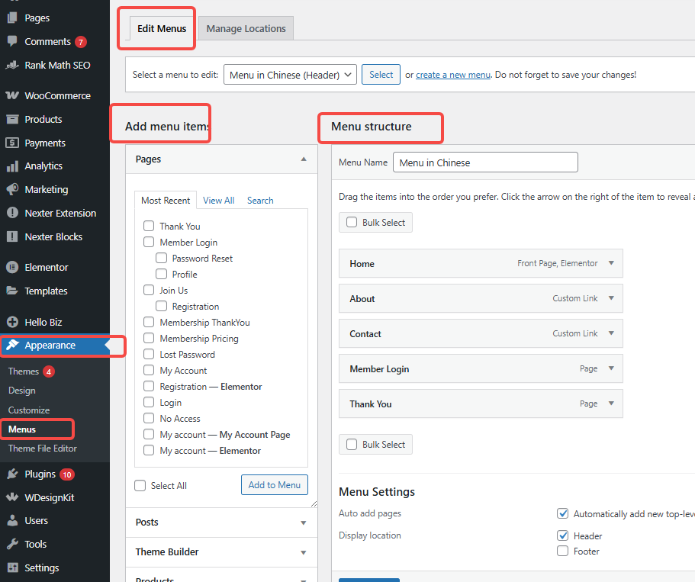
Task: Switch to the Manage Locations tab
Action: [246, 27]
